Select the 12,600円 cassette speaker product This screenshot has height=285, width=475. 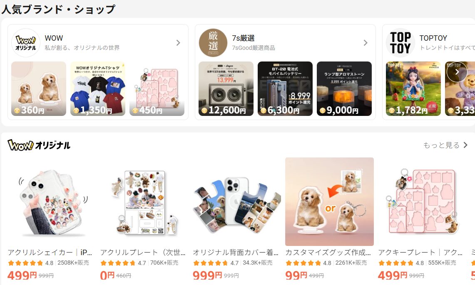coord(226,89)
